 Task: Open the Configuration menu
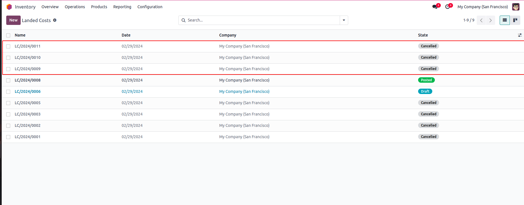[150, 7]
